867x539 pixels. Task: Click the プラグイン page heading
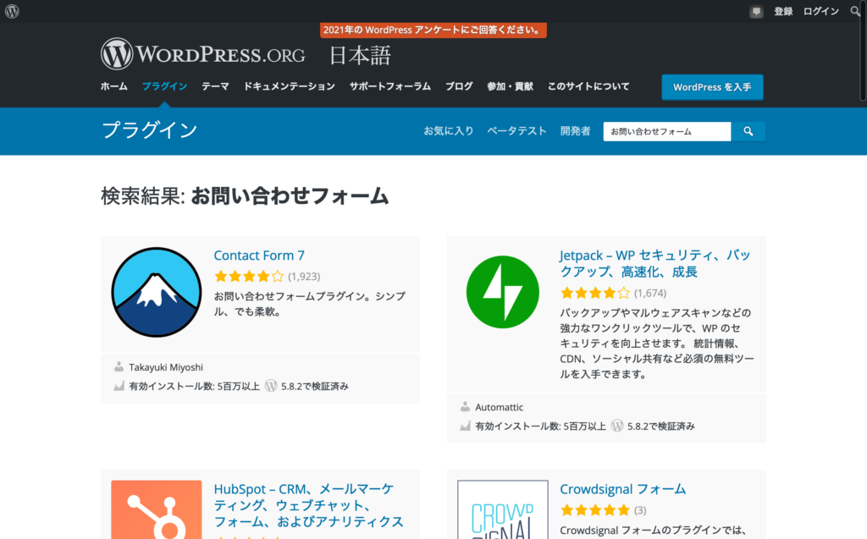(150, 130)
